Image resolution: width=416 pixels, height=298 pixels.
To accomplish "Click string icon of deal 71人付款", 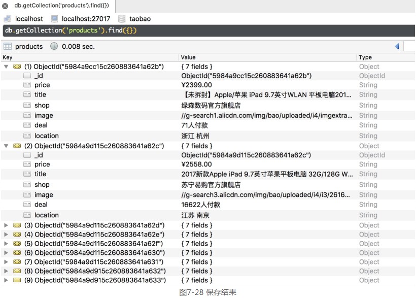I will 27,125.
